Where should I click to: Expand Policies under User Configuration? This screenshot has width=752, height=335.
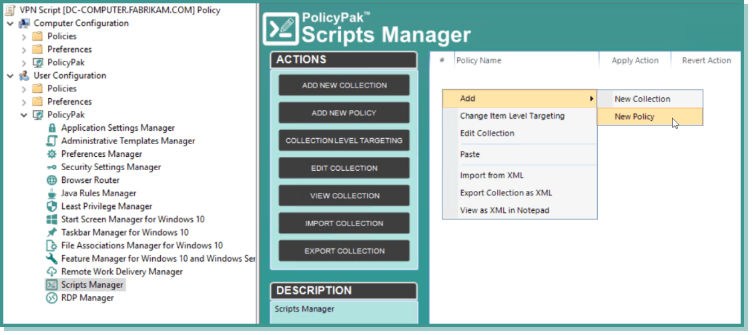point(24,89)
